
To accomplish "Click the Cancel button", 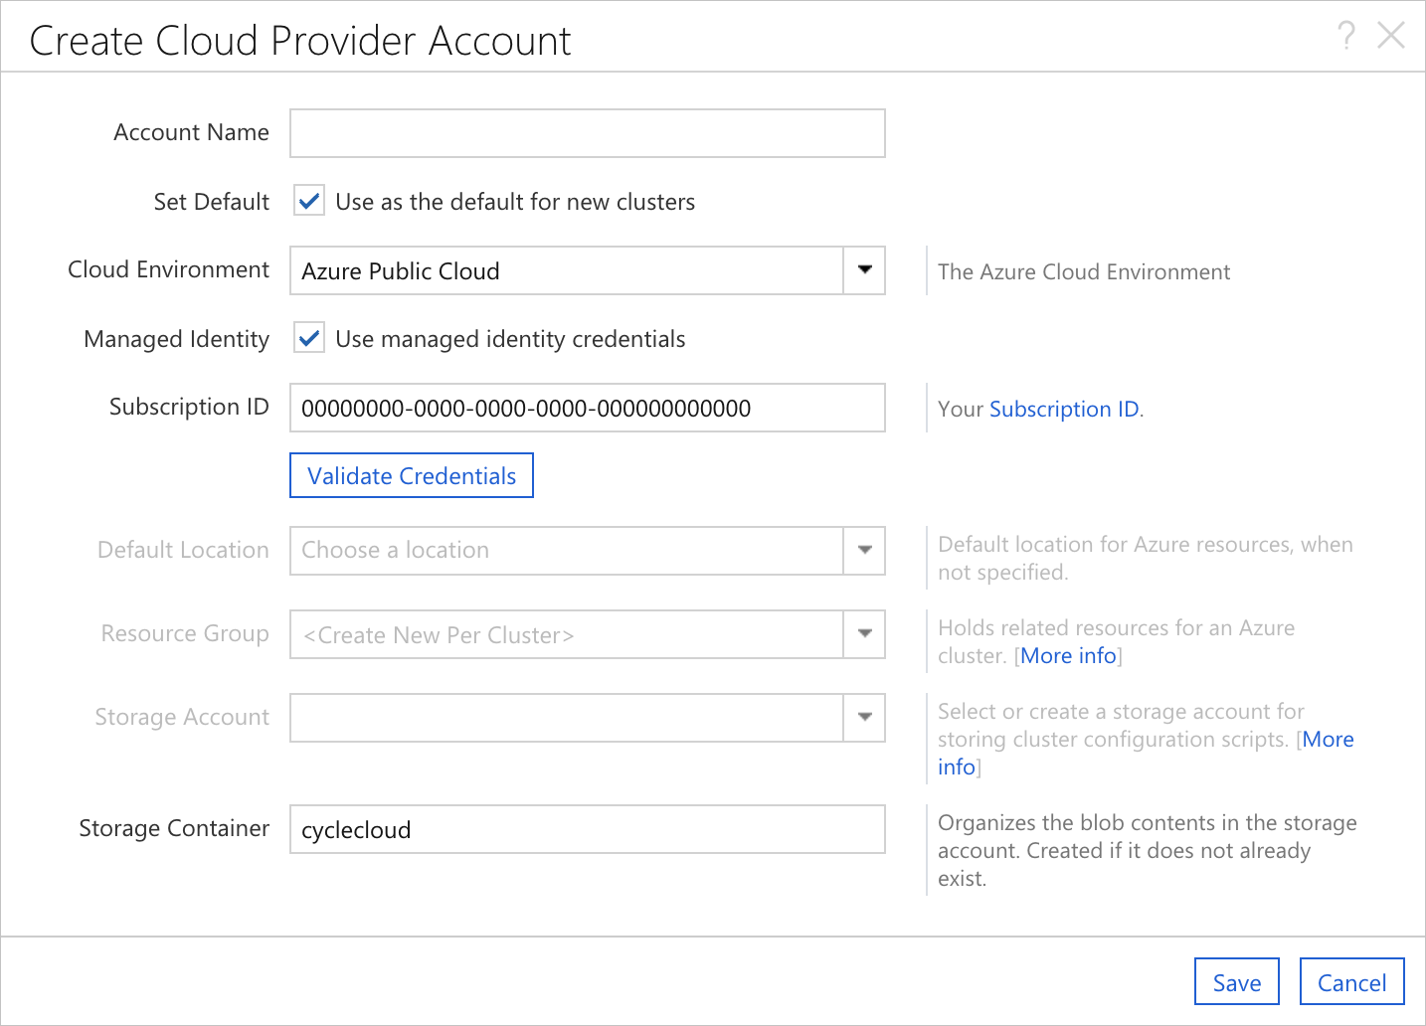I will coord(1351,981).
